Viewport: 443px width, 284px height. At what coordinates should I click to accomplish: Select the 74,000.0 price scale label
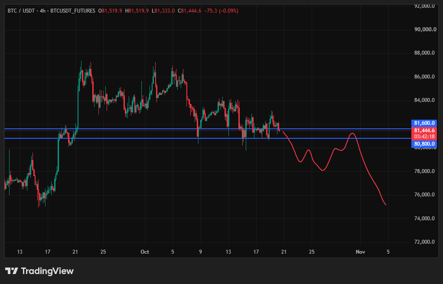point(424,219)
